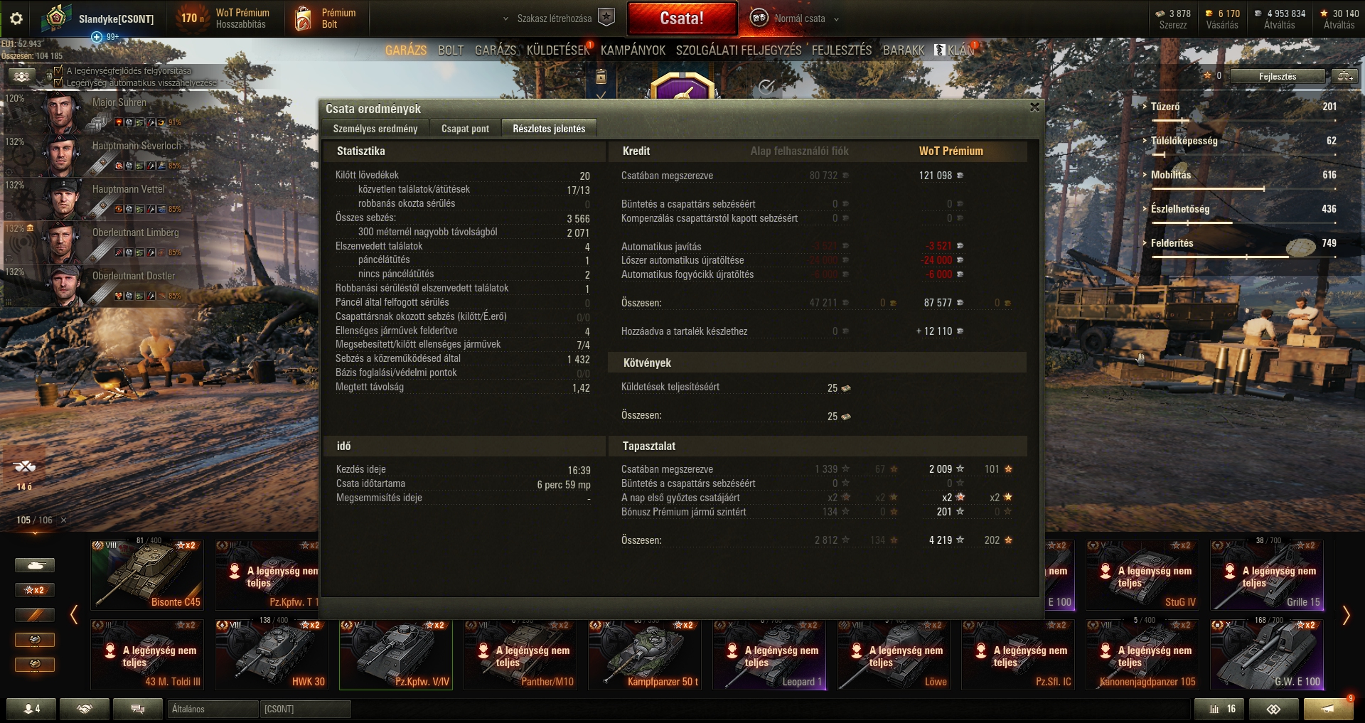Image resolution: width=1365 pixels, height=723 pixels.
Task: Click the blue plus 99+ icon
Action: [x=97, y=37]
